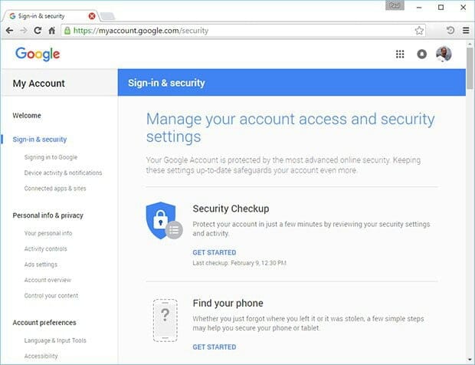Click GET STARTED under Find your phone
This screenshot has width=475, height=365.
214,347
